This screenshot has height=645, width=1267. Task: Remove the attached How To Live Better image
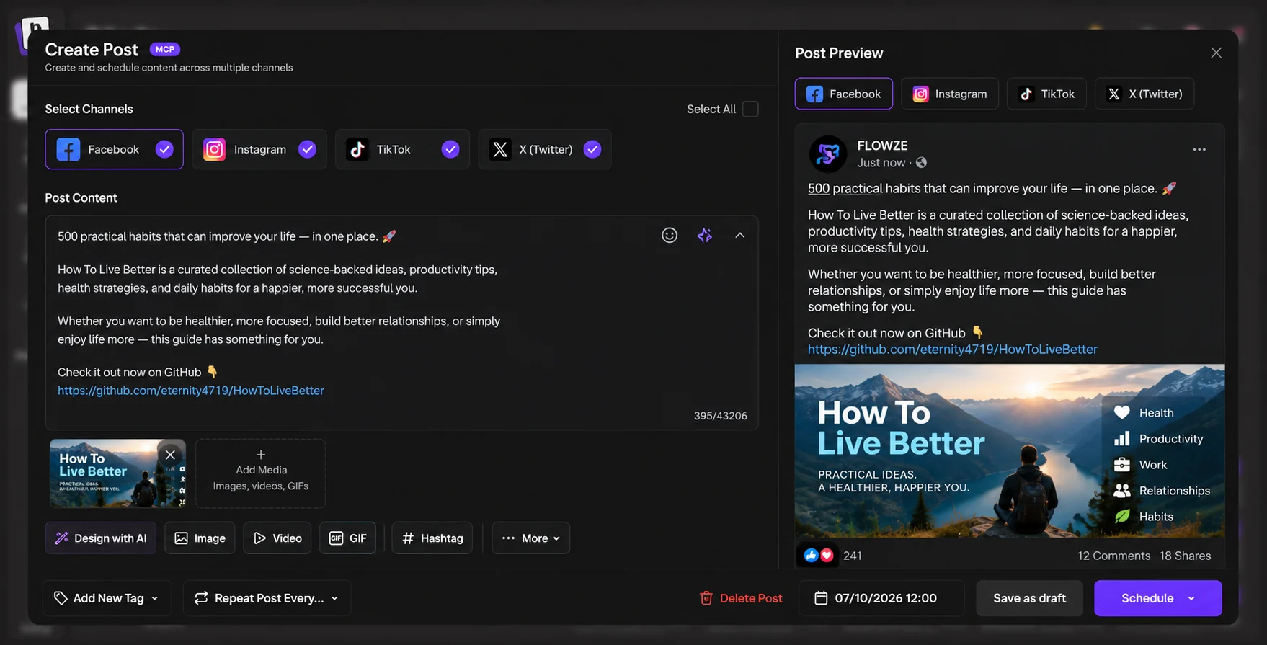click(x=170, y=455)
